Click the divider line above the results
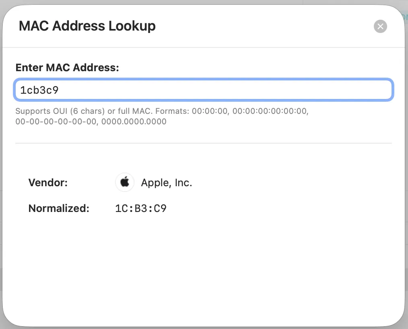Screen dimensions: 408x329 click(203, 143)
